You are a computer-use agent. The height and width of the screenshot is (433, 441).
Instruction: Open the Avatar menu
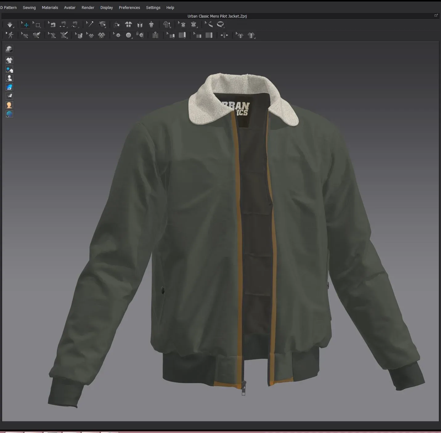(70, 7)
